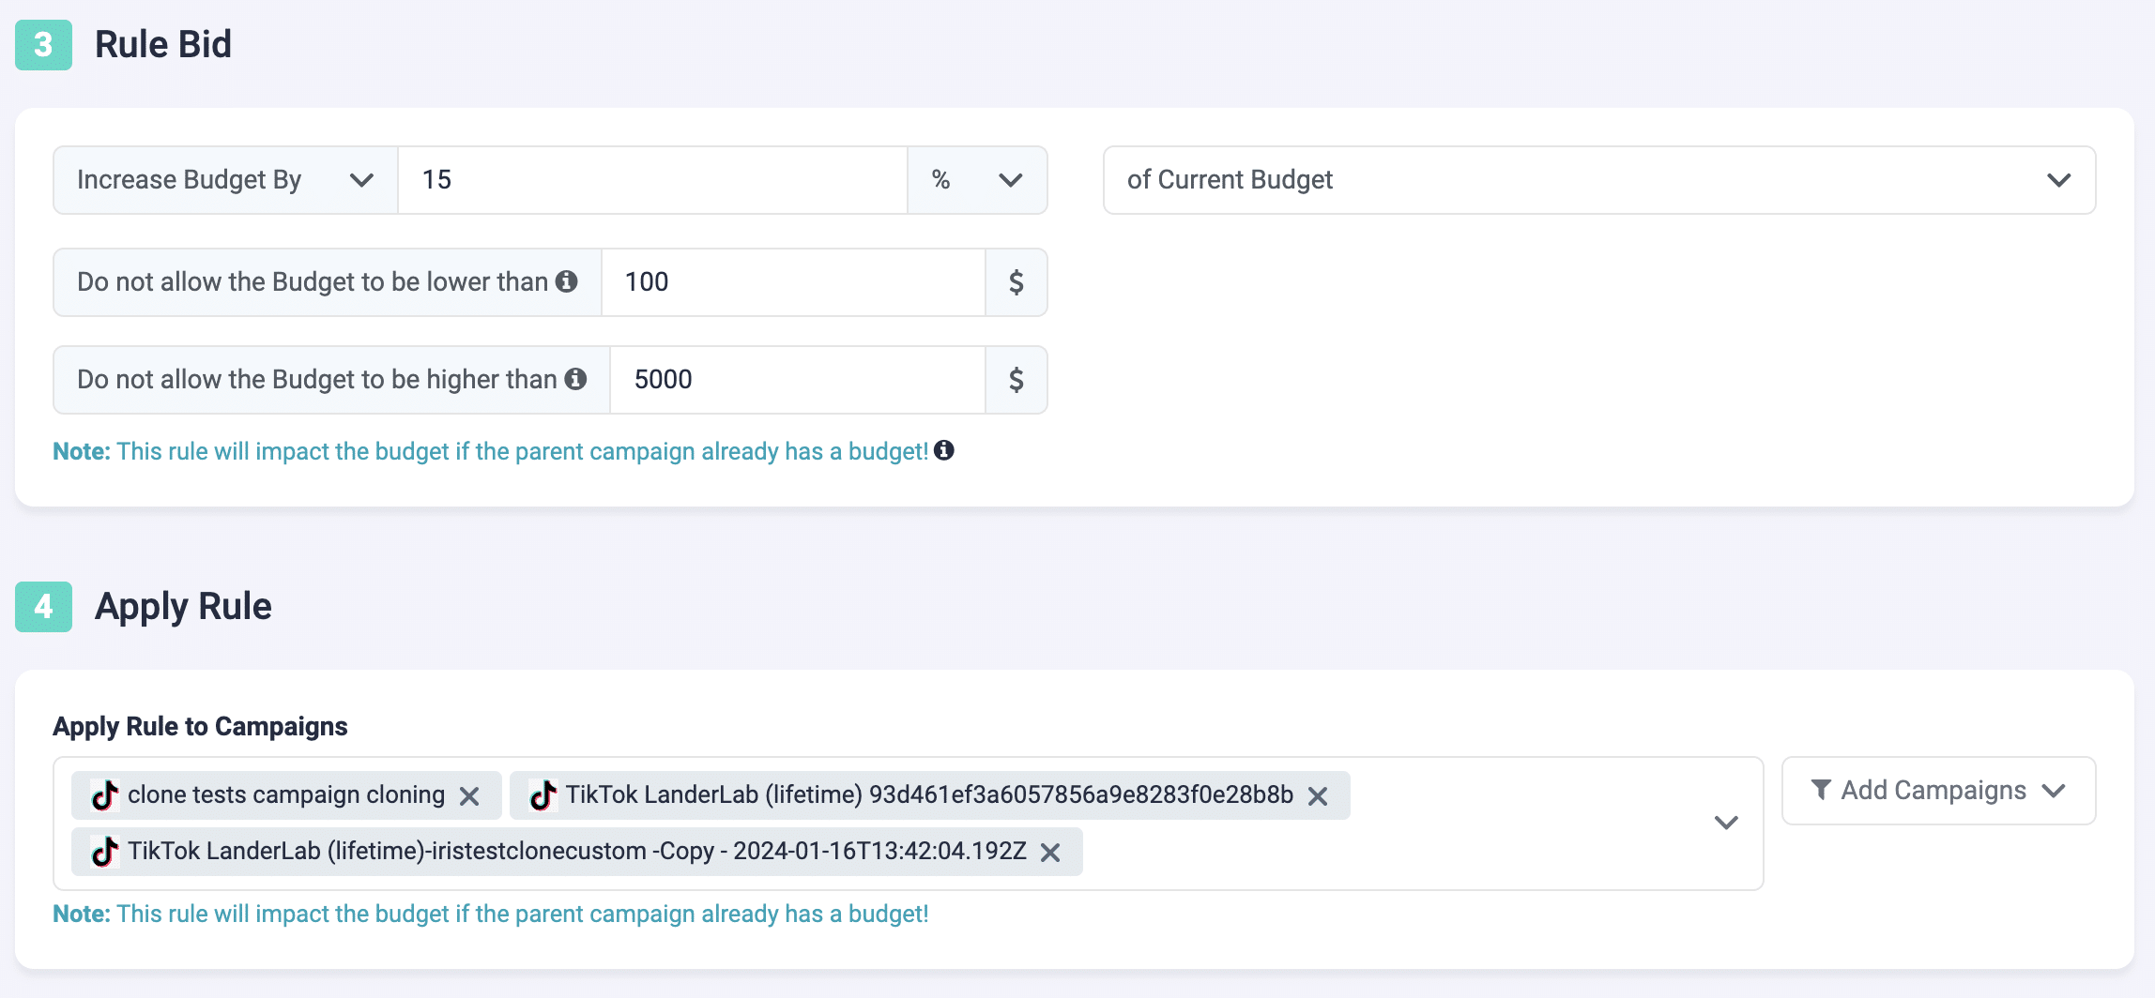This screenshot has width=2155, height=998.
Task: Select TikTok LanderLab 93d461ef tag text
Action: click(929, 794)
